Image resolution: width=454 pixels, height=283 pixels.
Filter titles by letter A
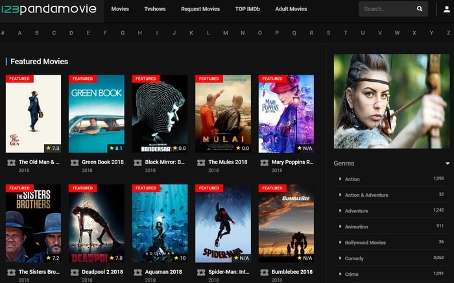[19, 33]
